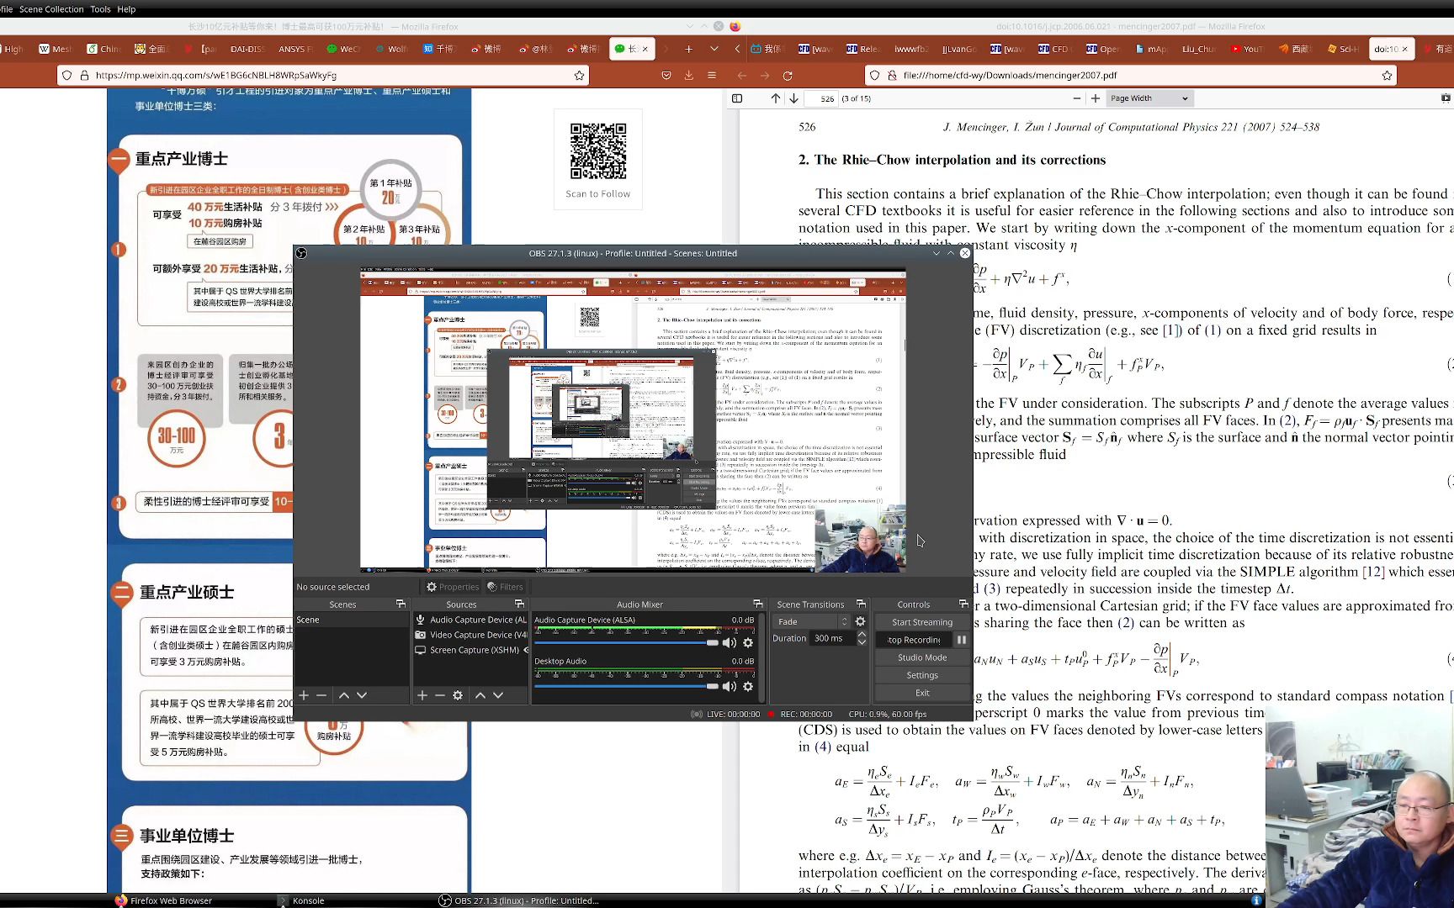Add a new scene with plus icon
The height and width of the screenshot is (908, 1454).
coord(304,695)
